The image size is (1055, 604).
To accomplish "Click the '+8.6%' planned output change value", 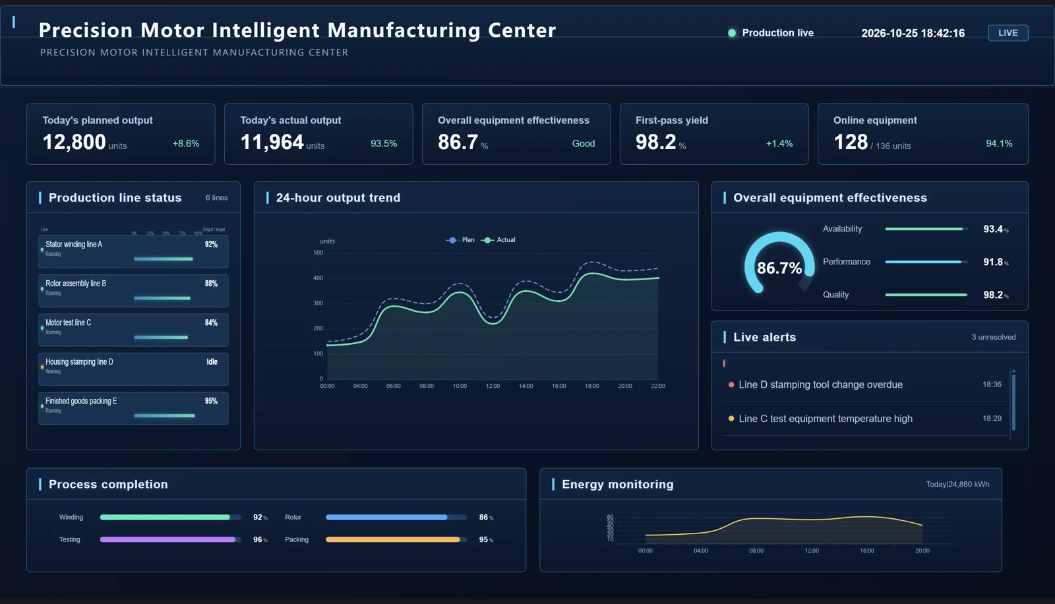I will click(186, 143).
